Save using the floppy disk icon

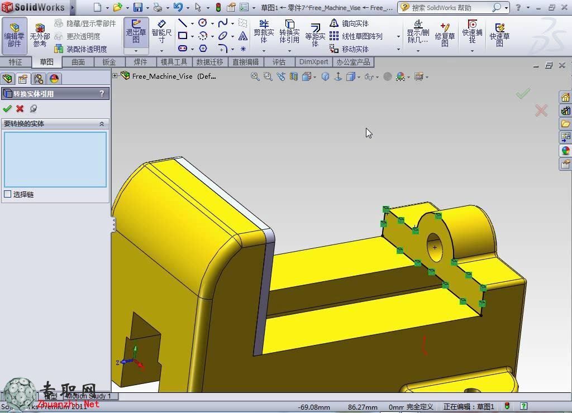(137, 7)
